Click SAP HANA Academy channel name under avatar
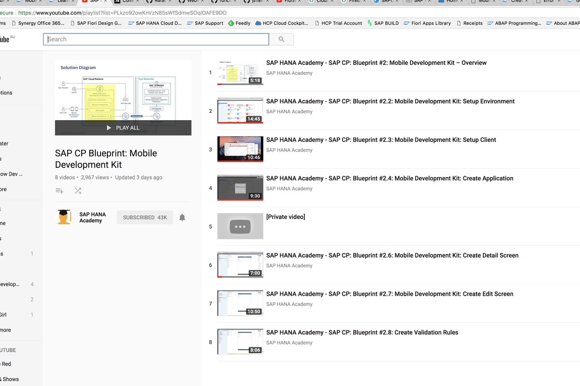580x386 pixels. [92, 218]
